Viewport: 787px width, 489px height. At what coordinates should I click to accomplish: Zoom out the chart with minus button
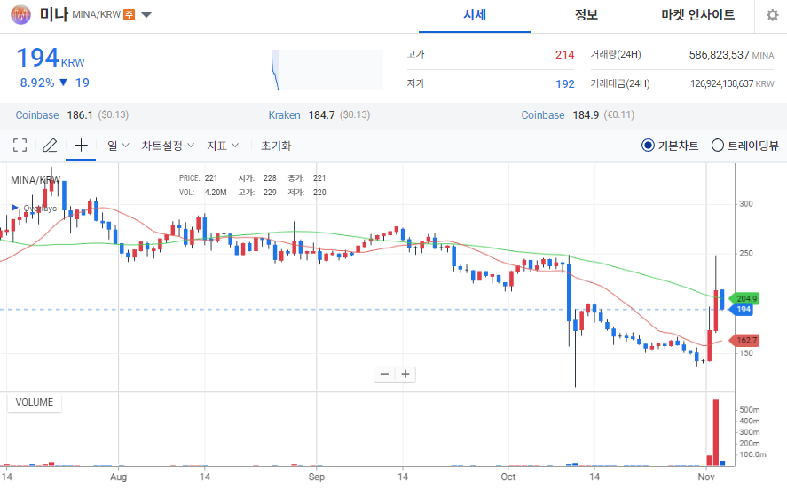pos(385,374)
